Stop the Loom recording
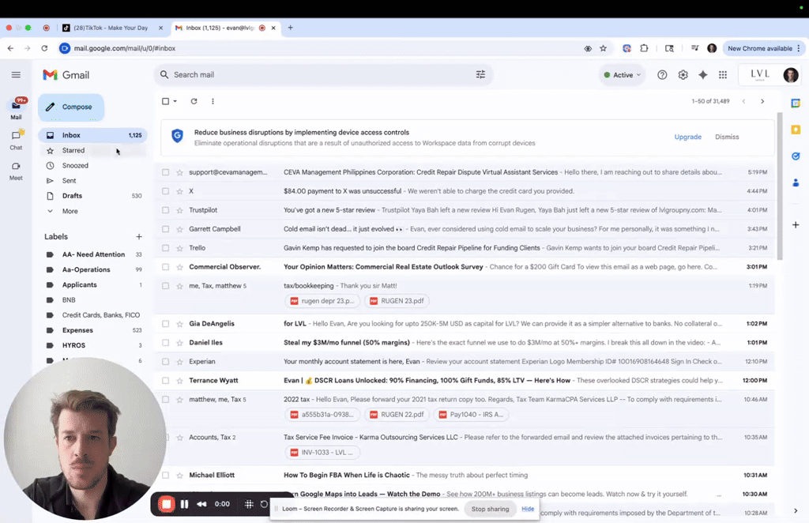The height and width of the screenshot is (523, 809). click(x=167, y=504)
